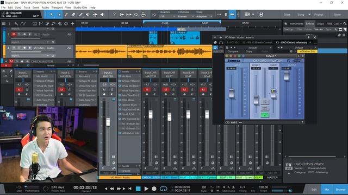
Task: Click the Project page button
Action: tap(319, 15)
